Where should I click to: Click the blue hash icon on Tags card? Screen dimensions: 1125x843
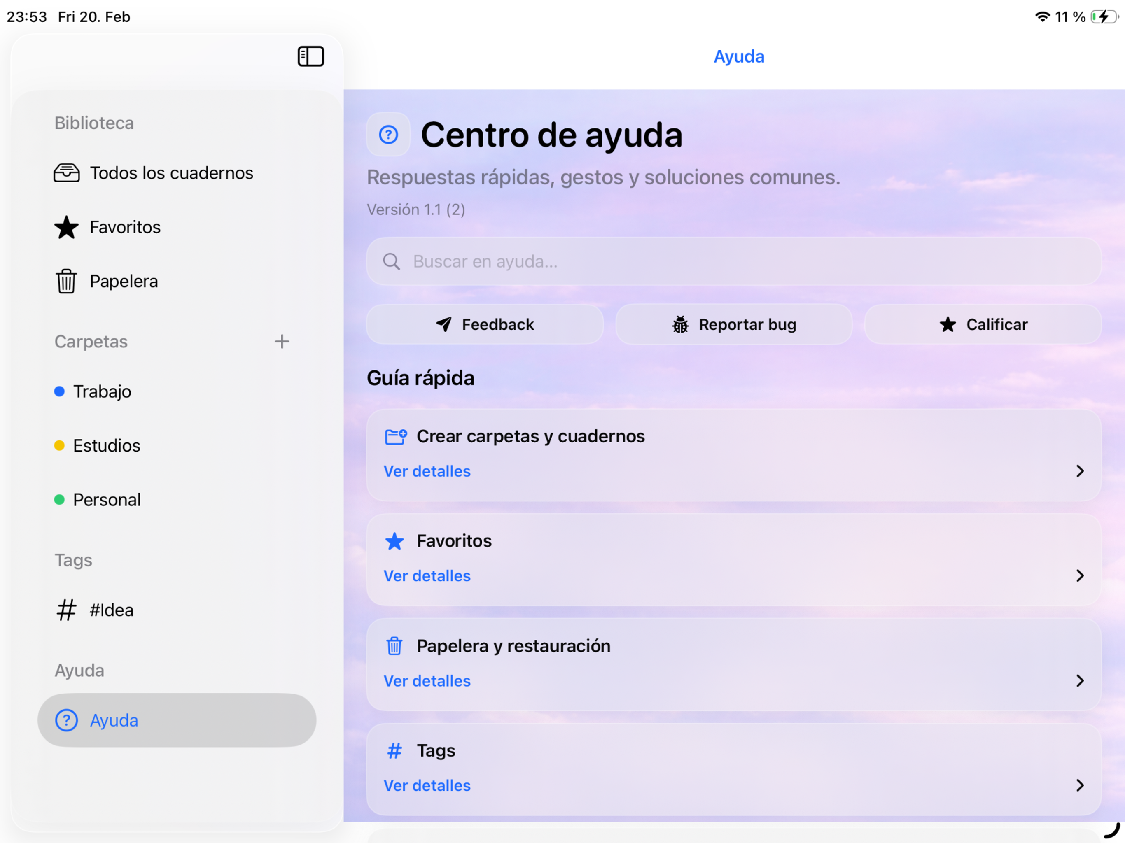click(x=394, y=751)
